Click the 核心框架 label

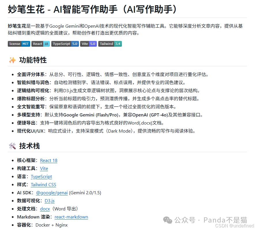(26, 161)
